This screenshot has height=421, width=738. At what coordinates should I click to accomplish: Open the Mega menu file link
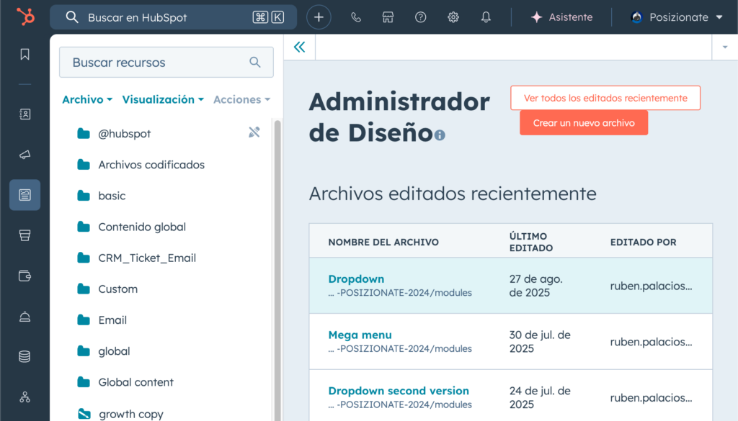click(x=360, y=335)
